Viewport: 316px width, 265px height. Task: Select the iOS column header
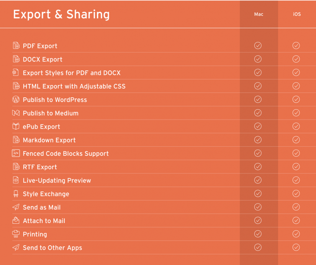pos(297,14)
